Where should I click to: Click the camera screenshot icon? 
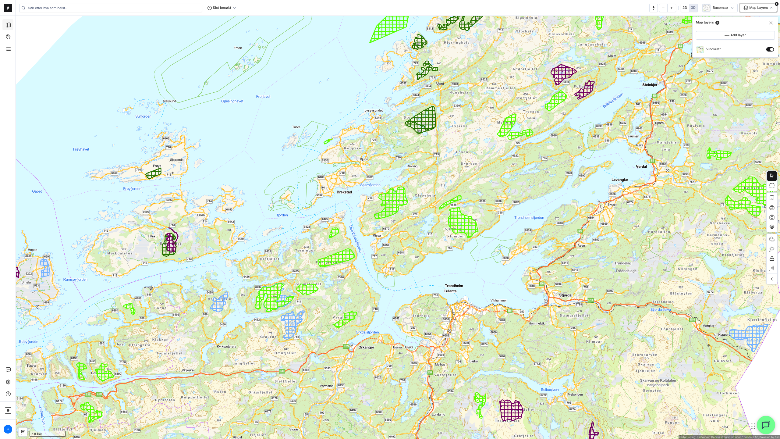point(772,217)
